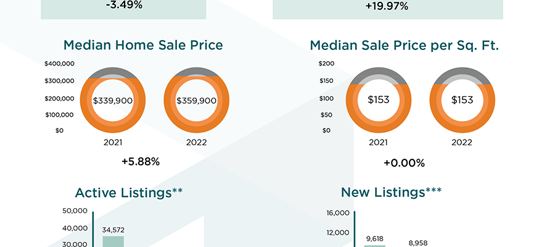Click the New Listings*** heading
The image size is (547, 247).
(391, 192)
